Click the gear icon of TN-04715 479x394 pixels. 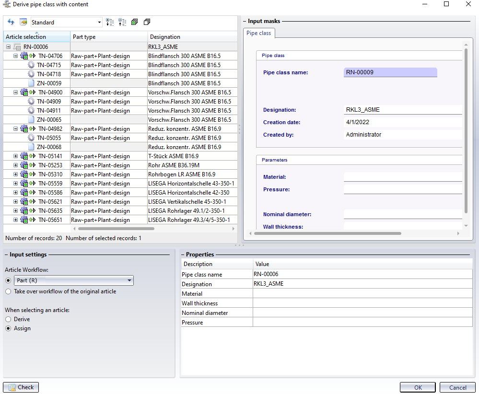click(31, 65)
